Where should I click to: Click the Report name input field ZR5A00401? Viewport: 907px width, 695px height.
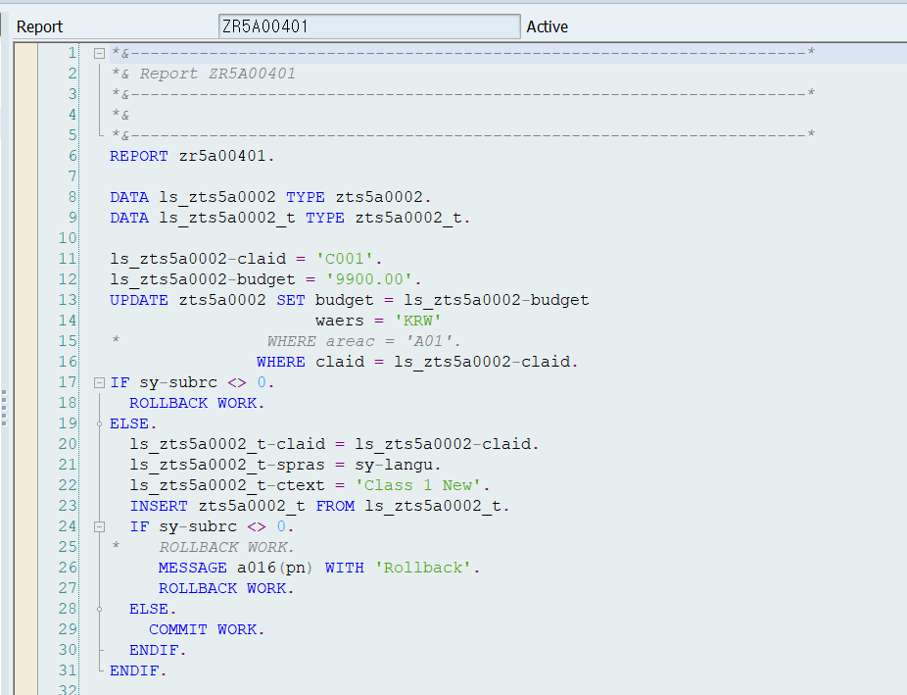(369, 26)
